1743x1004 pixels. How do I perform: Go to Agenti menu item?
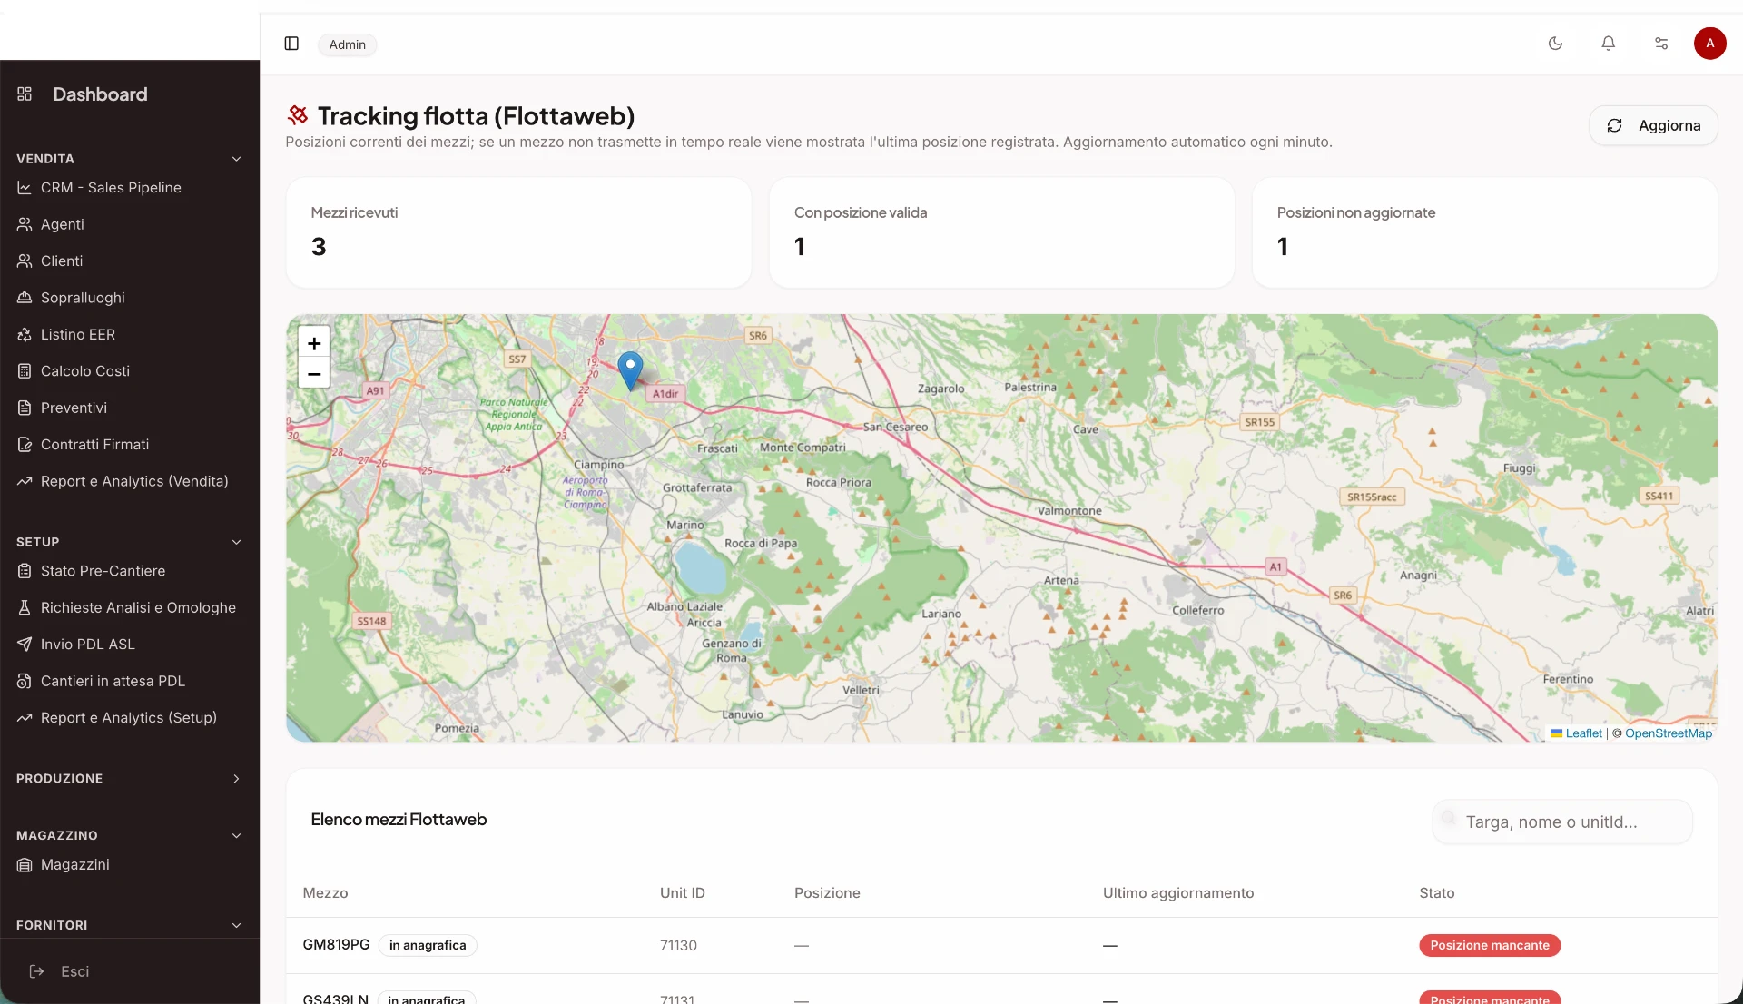point(62,224)
